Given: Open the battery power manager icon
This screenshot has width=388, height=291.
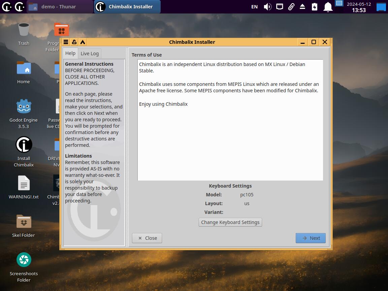Looking at the screenshot, I should pos(315,7).
